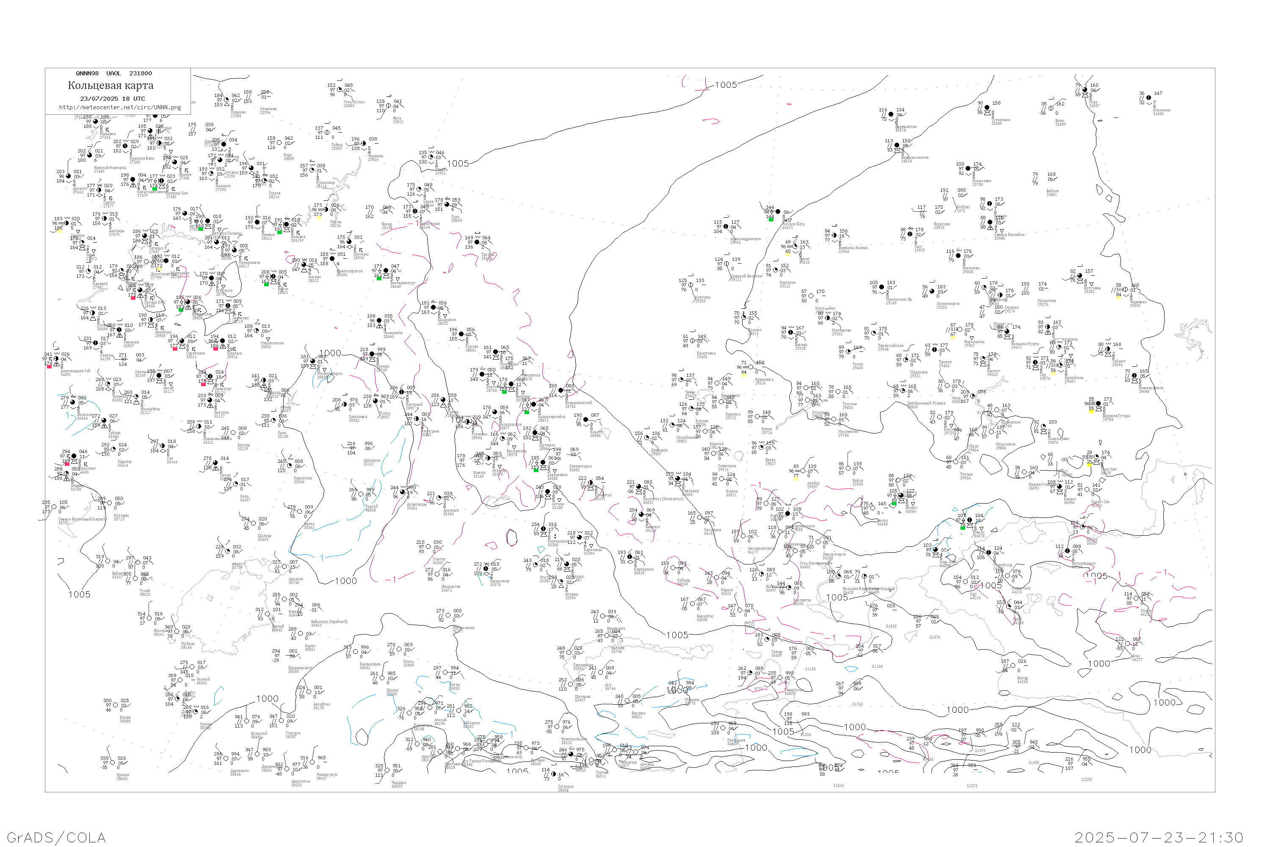Screen dimensions: 1270x847
Task: Click the Кирс station empty circle symbol
Action: pos(279,143)
